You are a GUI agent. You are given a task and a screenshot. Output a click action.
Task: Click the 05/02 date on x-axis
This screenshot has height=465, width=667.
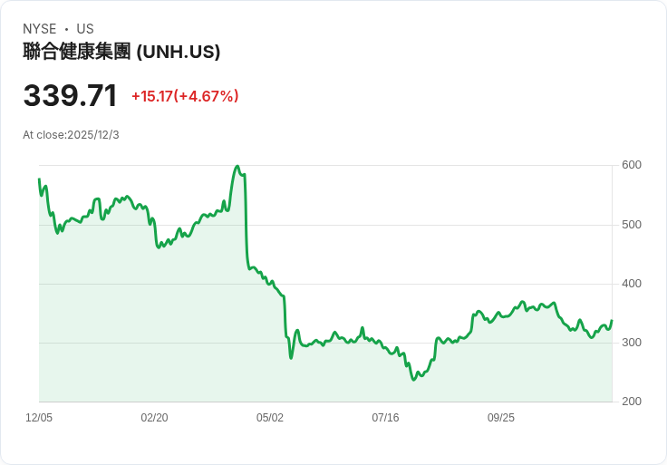point(270,418)
